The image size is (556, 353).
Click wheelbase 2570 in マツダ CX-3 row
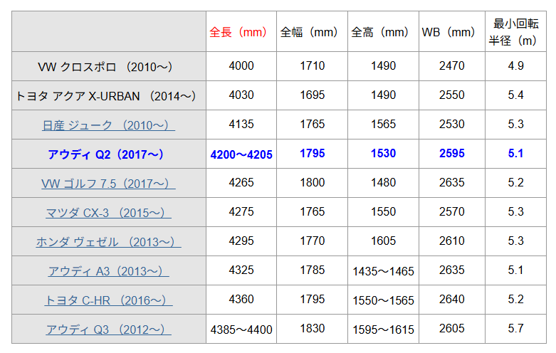(x=452, y=211)
